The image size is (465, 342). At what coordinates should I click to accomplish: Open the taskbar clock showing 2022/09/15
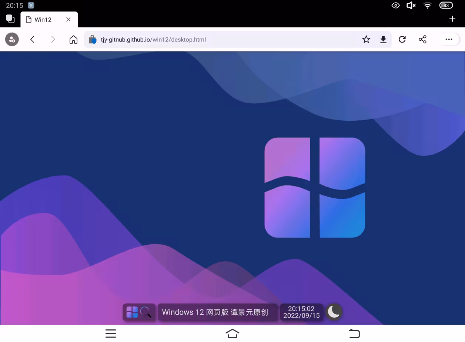pos(301,312)
